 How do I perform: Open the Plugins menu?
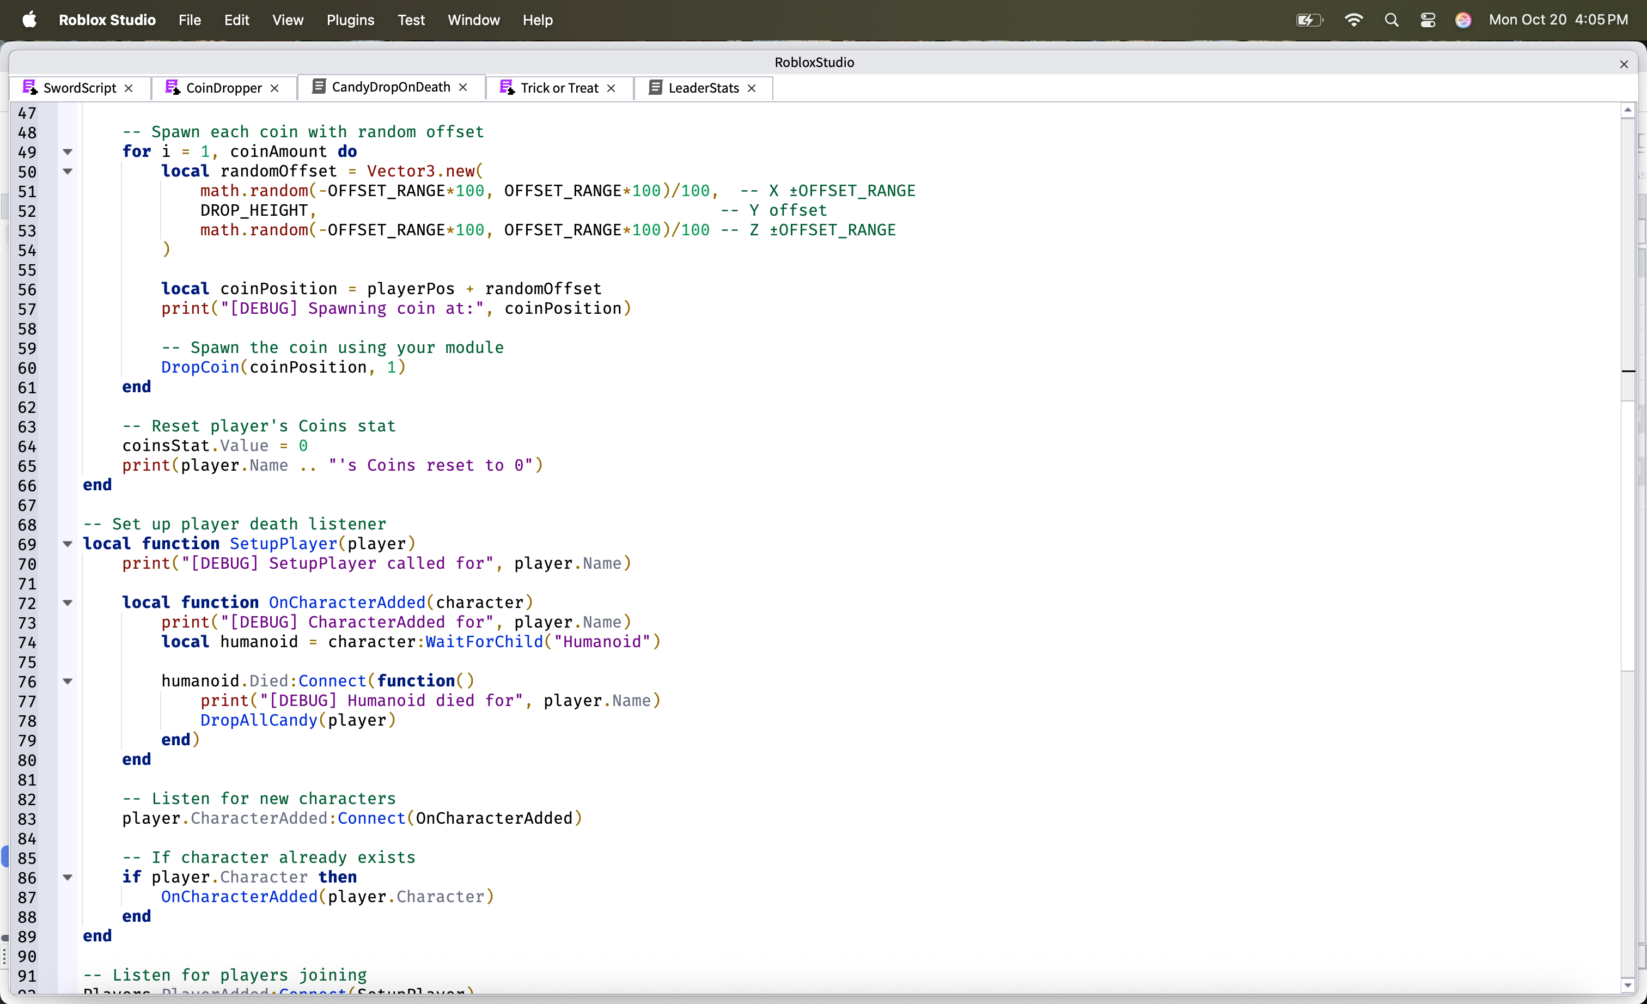(x=350, y=20)
